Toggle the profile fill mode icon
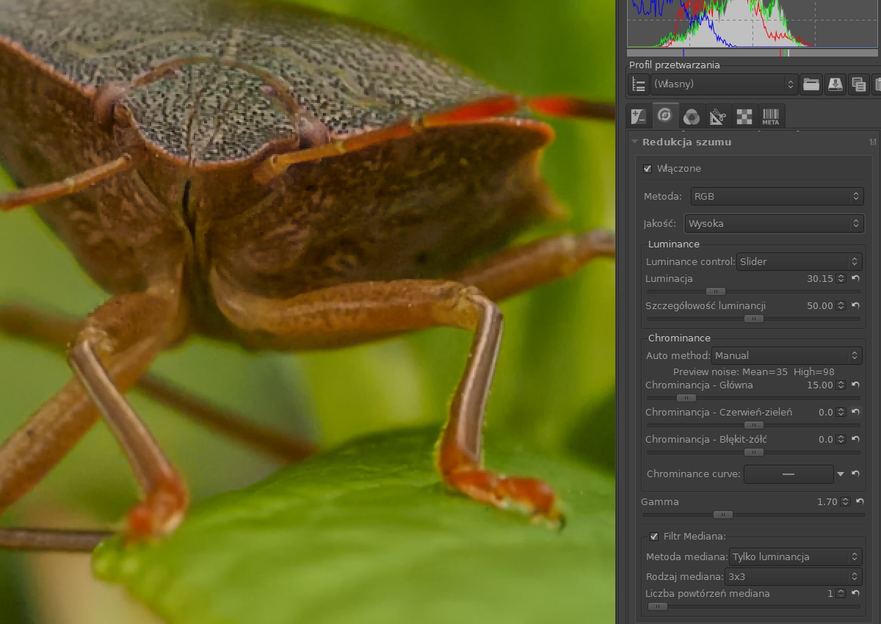 click(x=639, y=84)
